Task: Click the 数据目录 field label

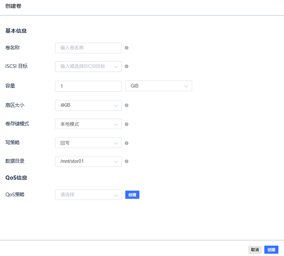Action: pos(14,161)
